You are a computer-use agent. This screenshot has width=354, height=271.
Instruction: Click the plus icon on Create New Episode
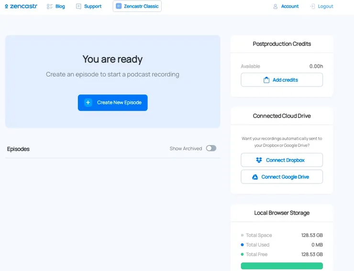88,103
